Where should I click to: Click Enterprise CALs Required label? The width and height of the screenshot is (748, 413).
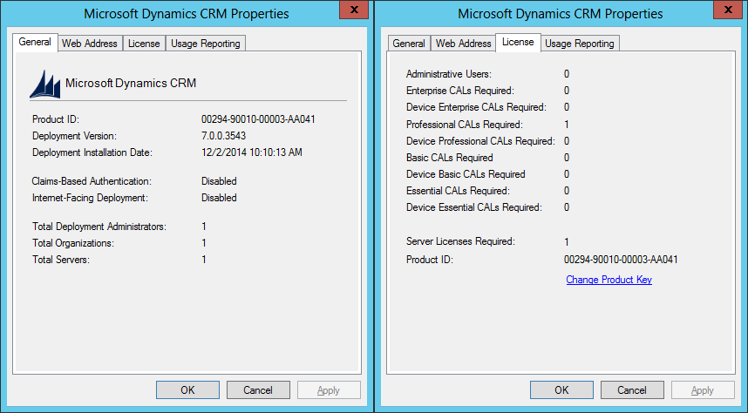(459, 91)
